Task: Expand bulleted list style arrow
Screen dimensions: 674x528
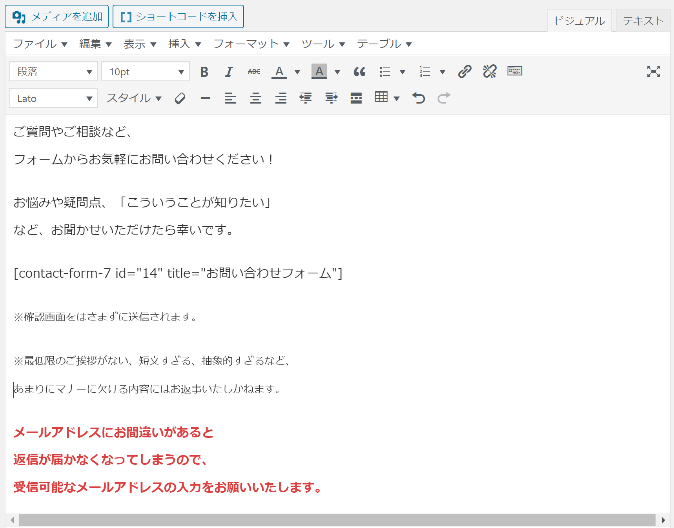Action: [403, 72]
